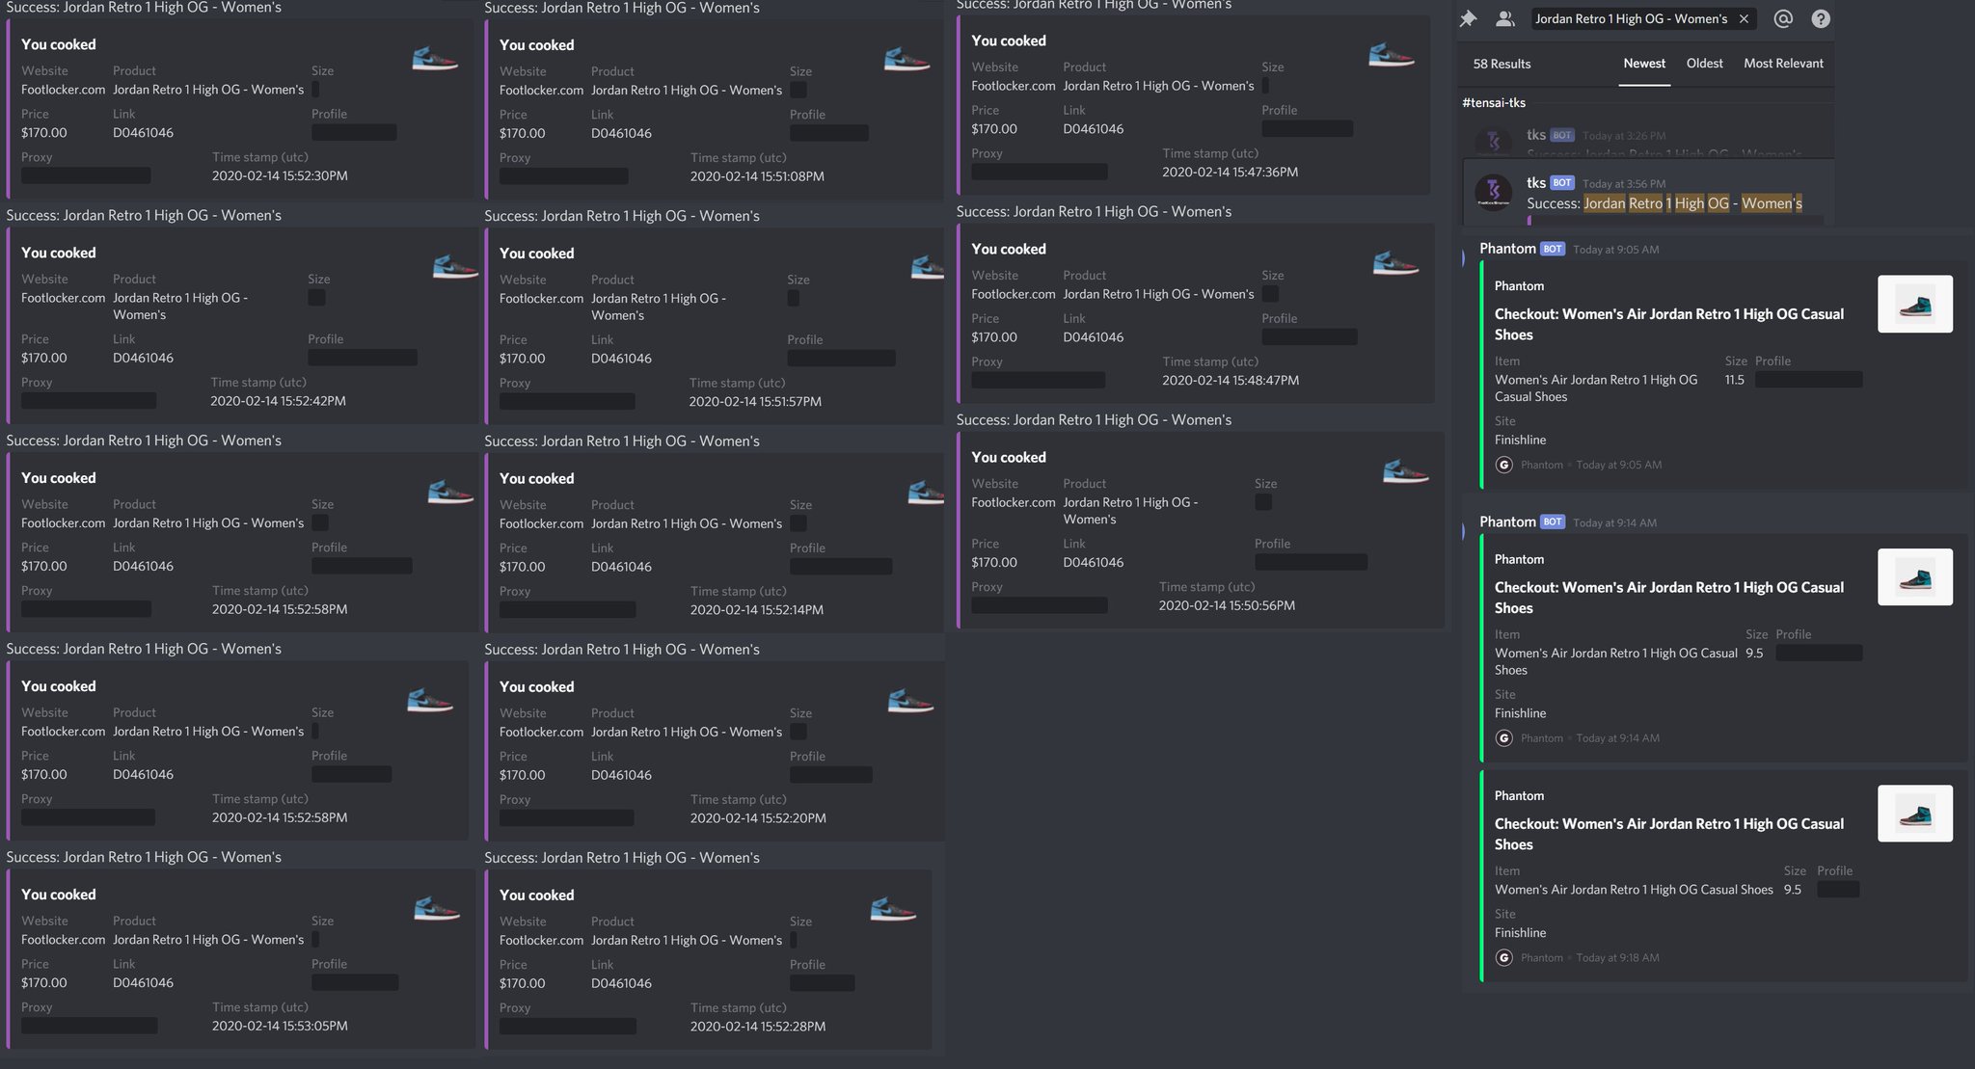
Task: Select timestamp "2020-02-14 15:52:28PM"
Action: click(758, 1026)
